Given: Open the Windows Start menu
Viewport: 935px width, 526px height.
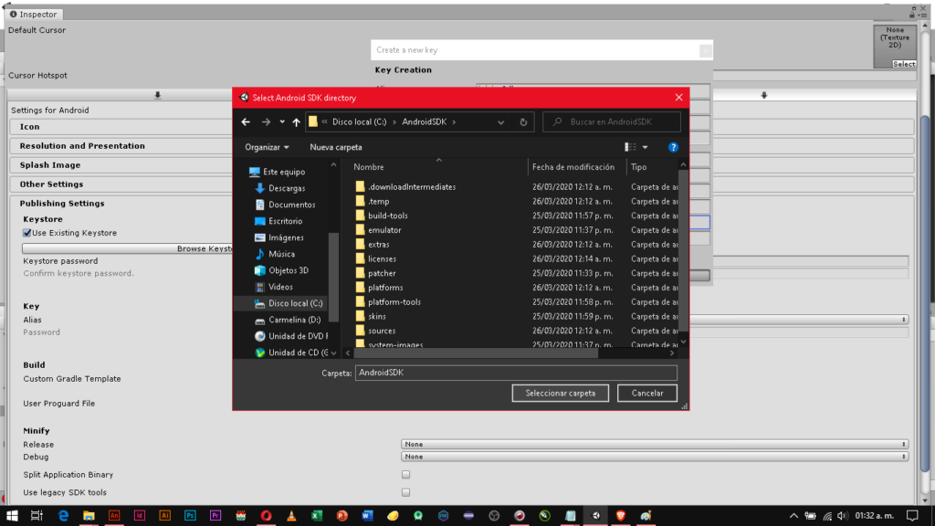Looking at the screenshot, I should click(12, 516).
